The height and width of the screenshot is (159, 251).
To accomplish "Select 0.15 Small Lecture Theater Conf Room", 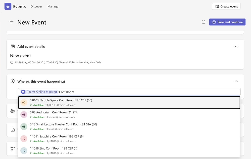I will (x=129, y=127).
